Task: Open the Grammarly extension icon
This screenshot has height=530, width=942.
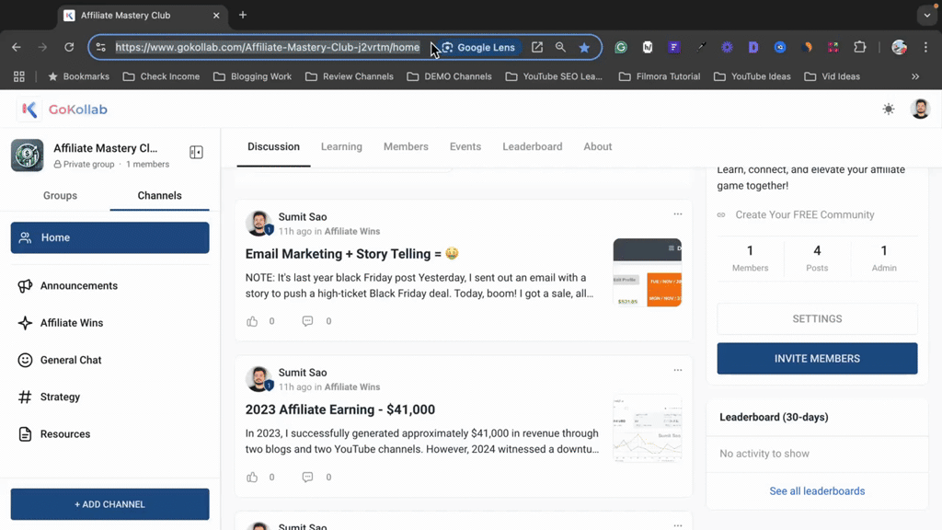Action: coord(621,47)
